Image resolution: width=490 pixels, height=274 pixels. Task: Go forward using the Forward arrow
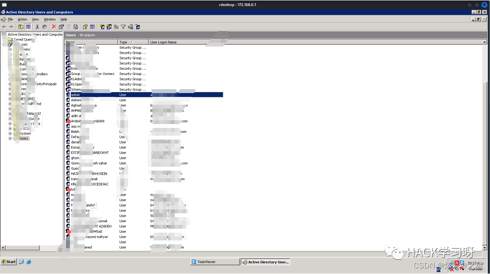click(x=11, y=27)
